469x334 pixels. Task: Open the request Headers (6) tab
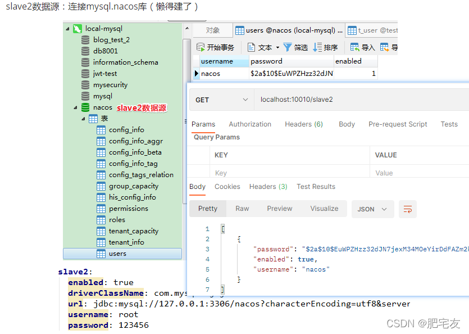point(304,124)
